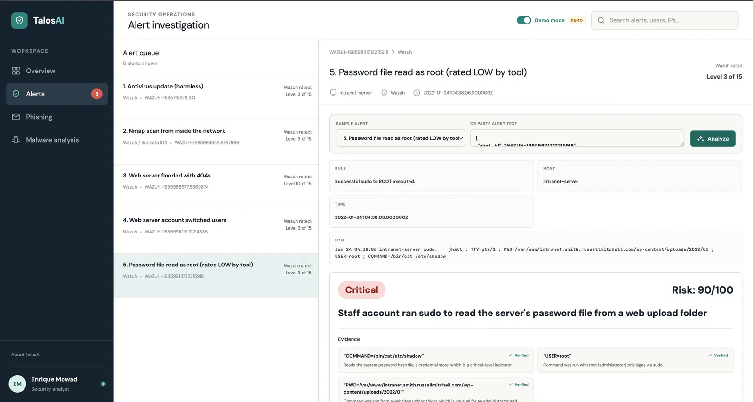Click the PWD=/var/www evidence card
Screen dimensions: 753x402
[x=436, y=389]
